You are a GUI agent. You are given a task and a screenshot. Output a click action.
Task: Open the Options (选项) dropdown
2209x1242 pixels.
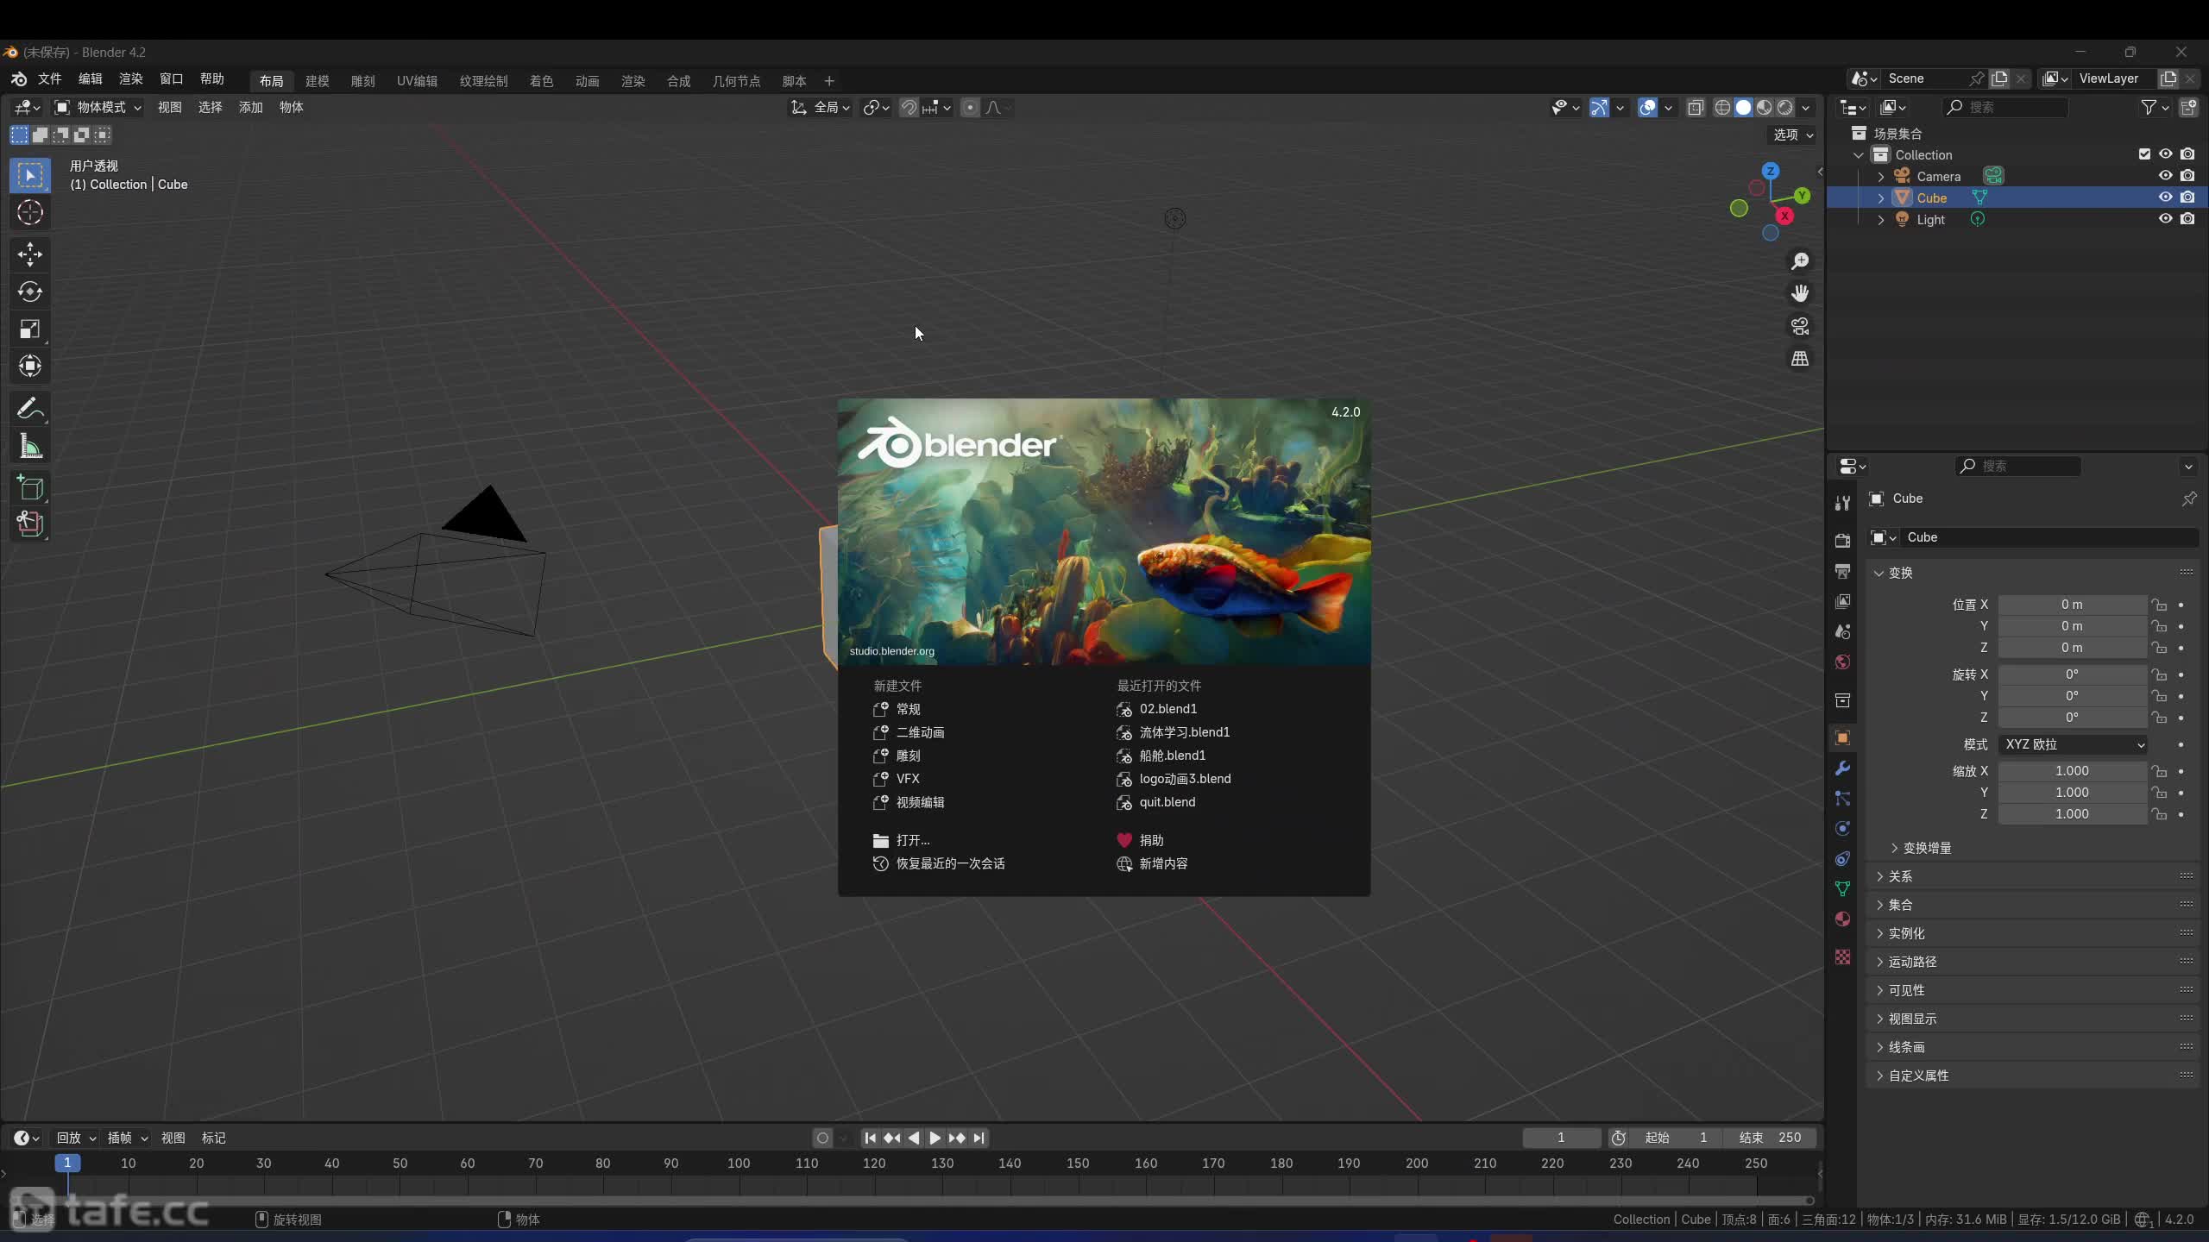(1793, 135)
